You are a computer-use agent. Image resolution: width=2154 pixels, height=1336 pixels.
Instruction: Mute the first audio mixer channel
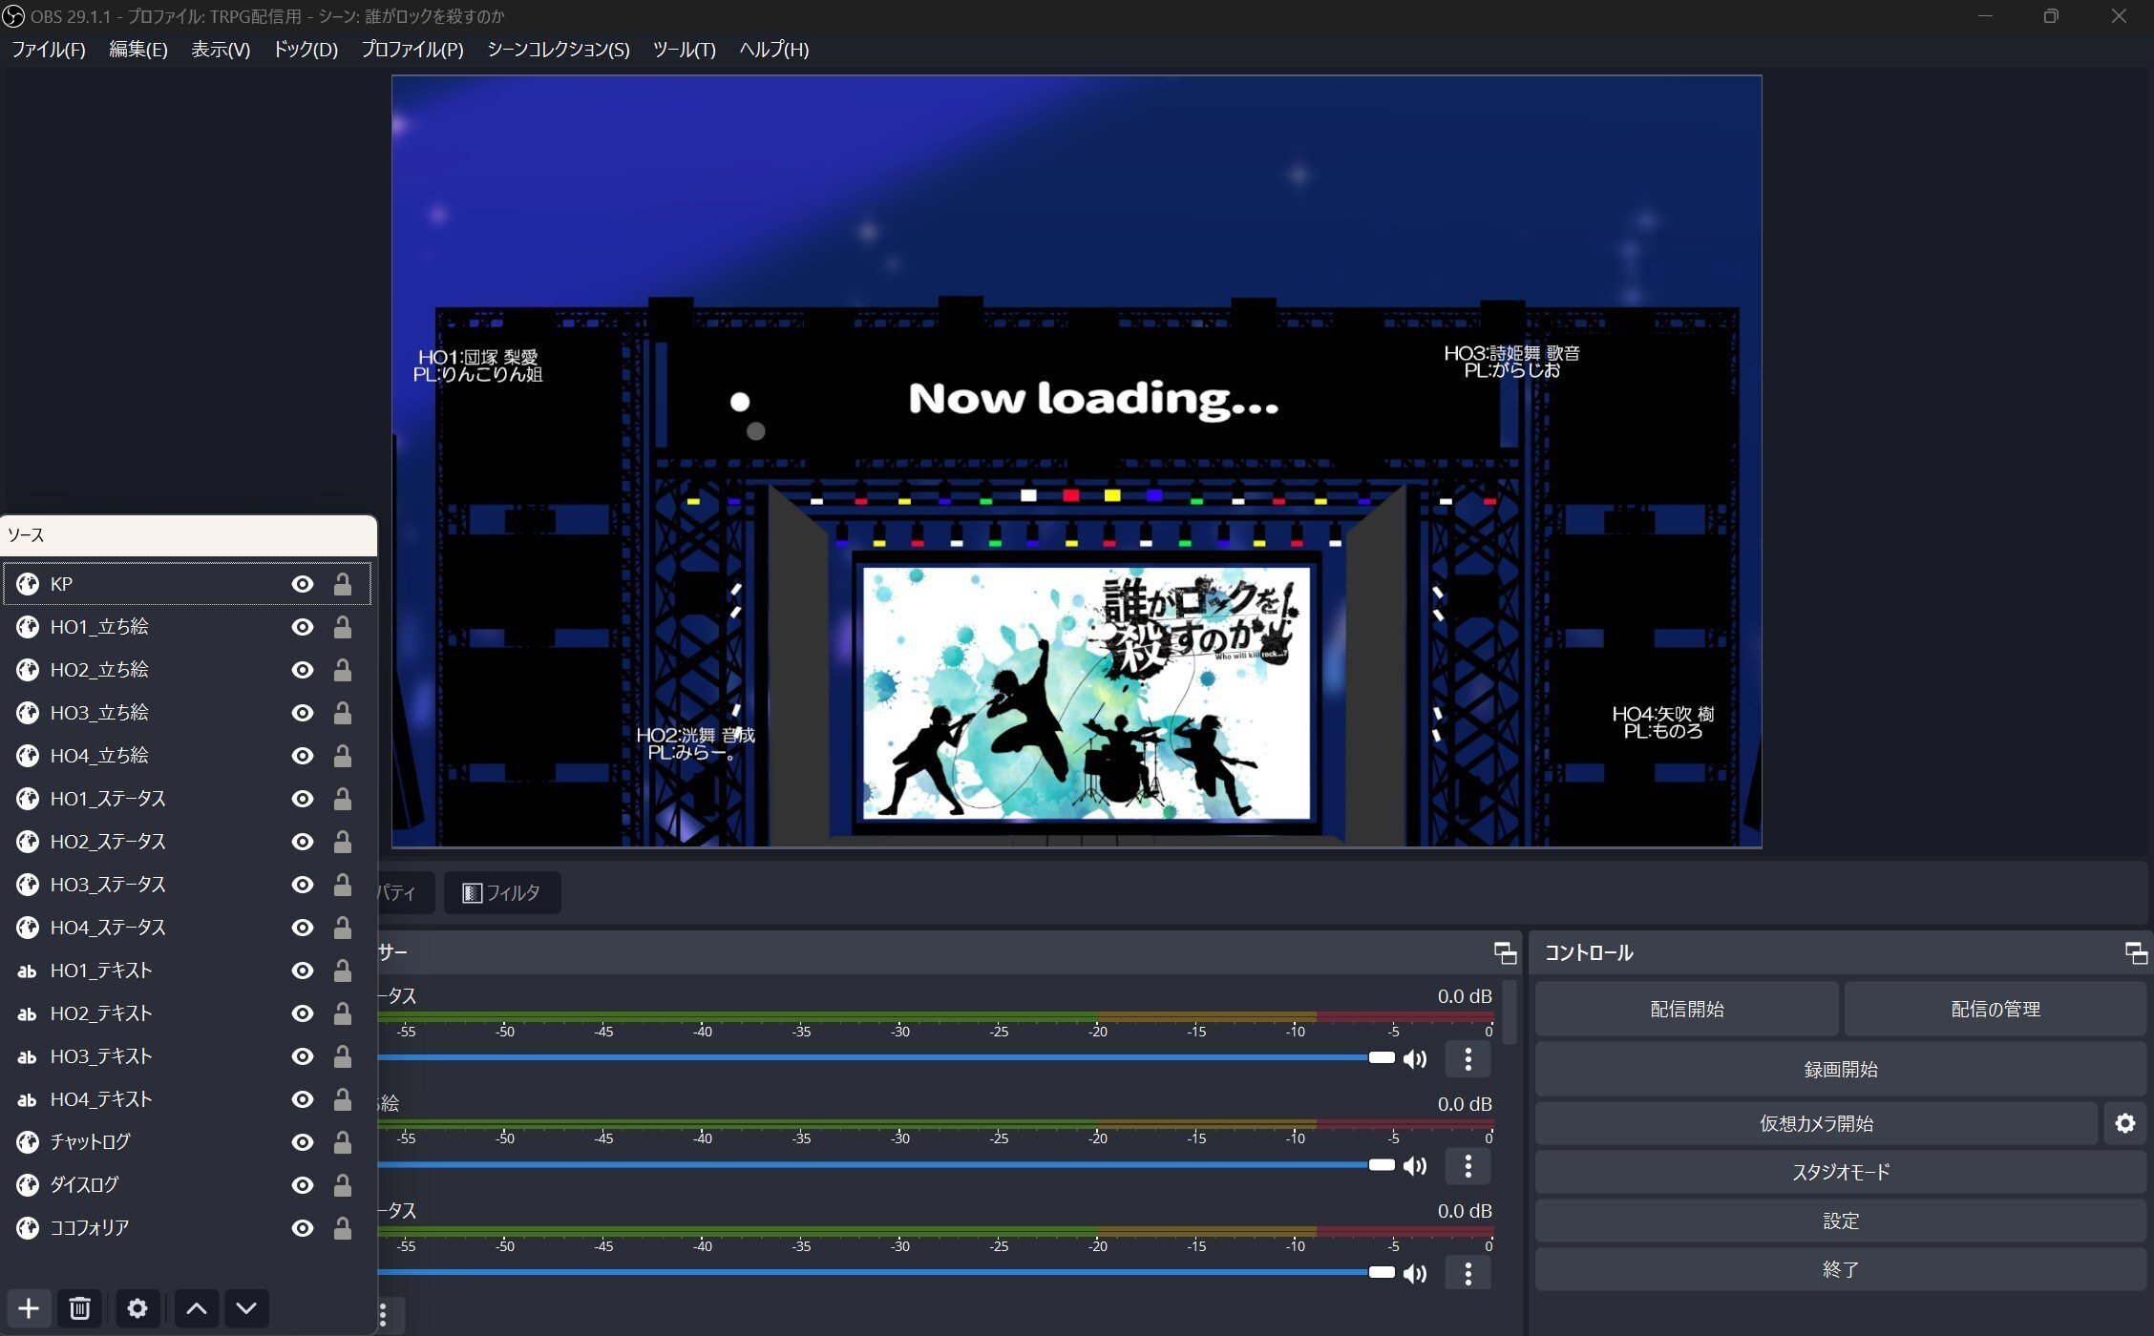point(1415,1058)
